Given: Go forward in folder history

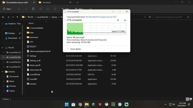Looking at the screenshot, I should (x=8, y=17).
